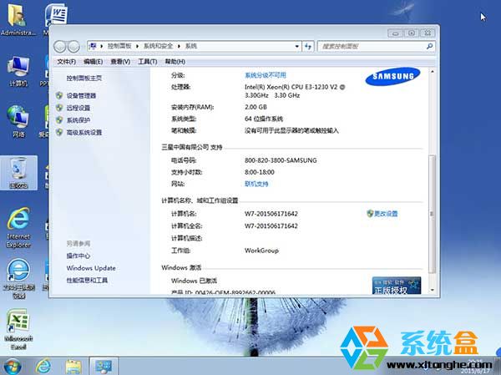Select the 2345 browser desktop shortcut
The width and height of the screenshot is (501, 375).
[18, 279]
